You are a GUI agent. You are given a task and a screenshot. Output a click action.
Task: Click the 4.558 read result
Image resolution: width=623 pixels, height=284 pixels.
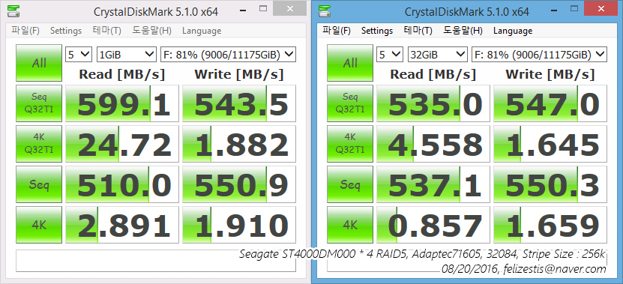[x=433, y=144]
